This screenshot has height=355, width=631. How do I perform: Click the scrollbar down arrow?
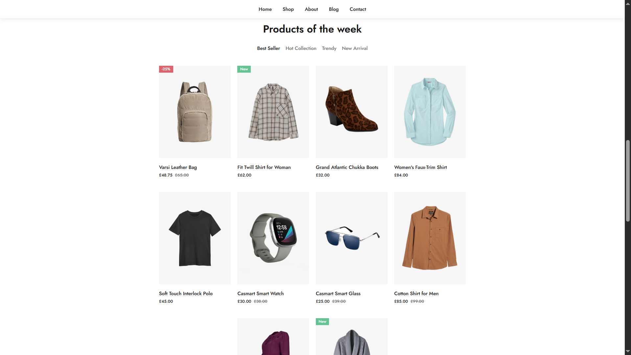pyautogui.click(x=628, y=351)
